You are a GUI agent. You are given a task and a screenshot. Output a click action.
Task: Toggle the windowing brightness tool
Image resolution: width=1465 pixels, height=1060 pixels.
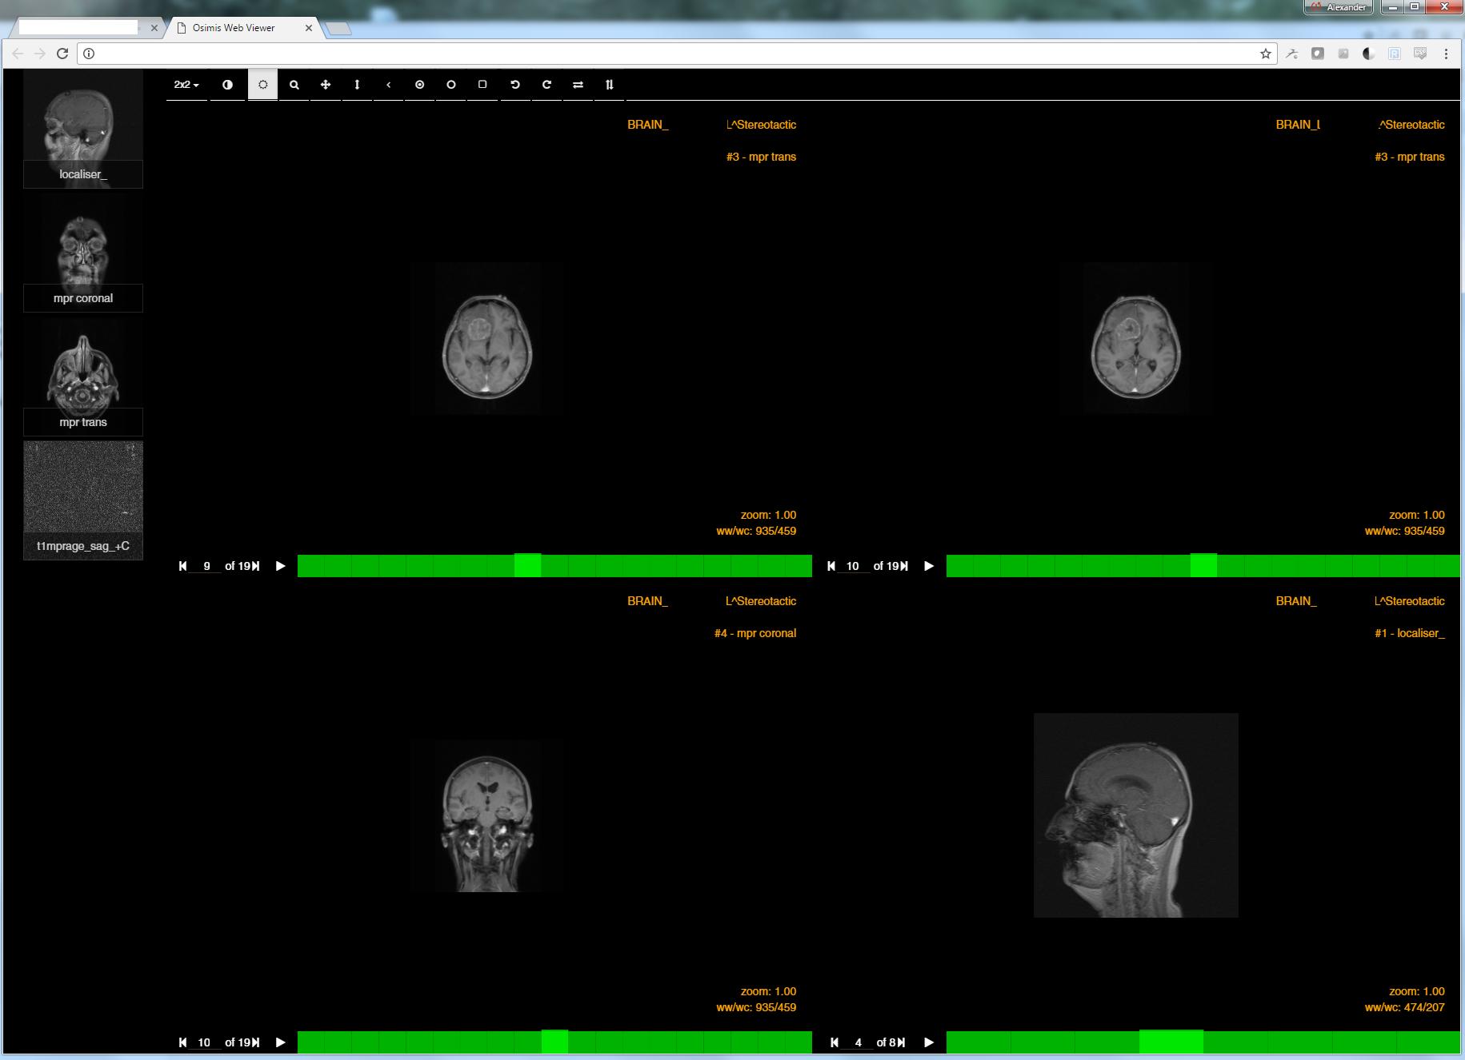[x=262, y=85]
